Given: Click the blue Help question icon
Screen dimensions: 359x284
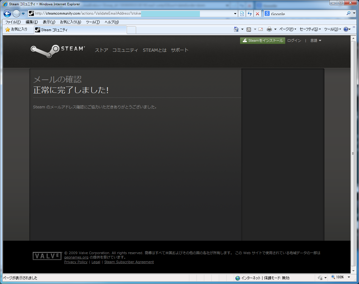Looking at the screenshot, I should tap(346, 29).
